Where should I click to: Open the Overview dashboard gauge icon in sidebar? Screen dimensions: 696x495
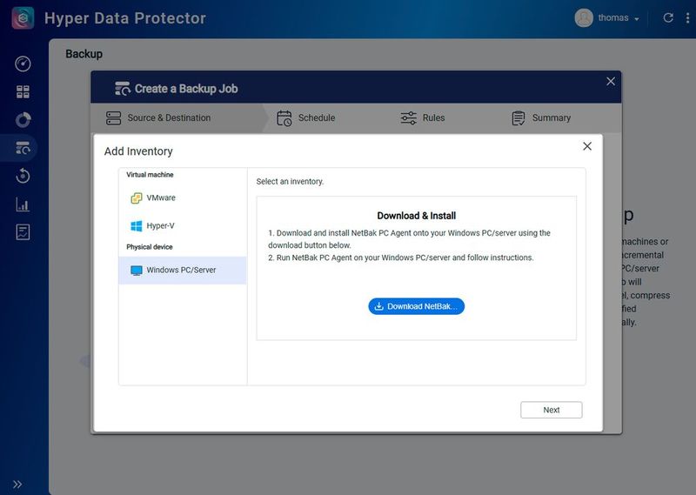coord(23,64)
